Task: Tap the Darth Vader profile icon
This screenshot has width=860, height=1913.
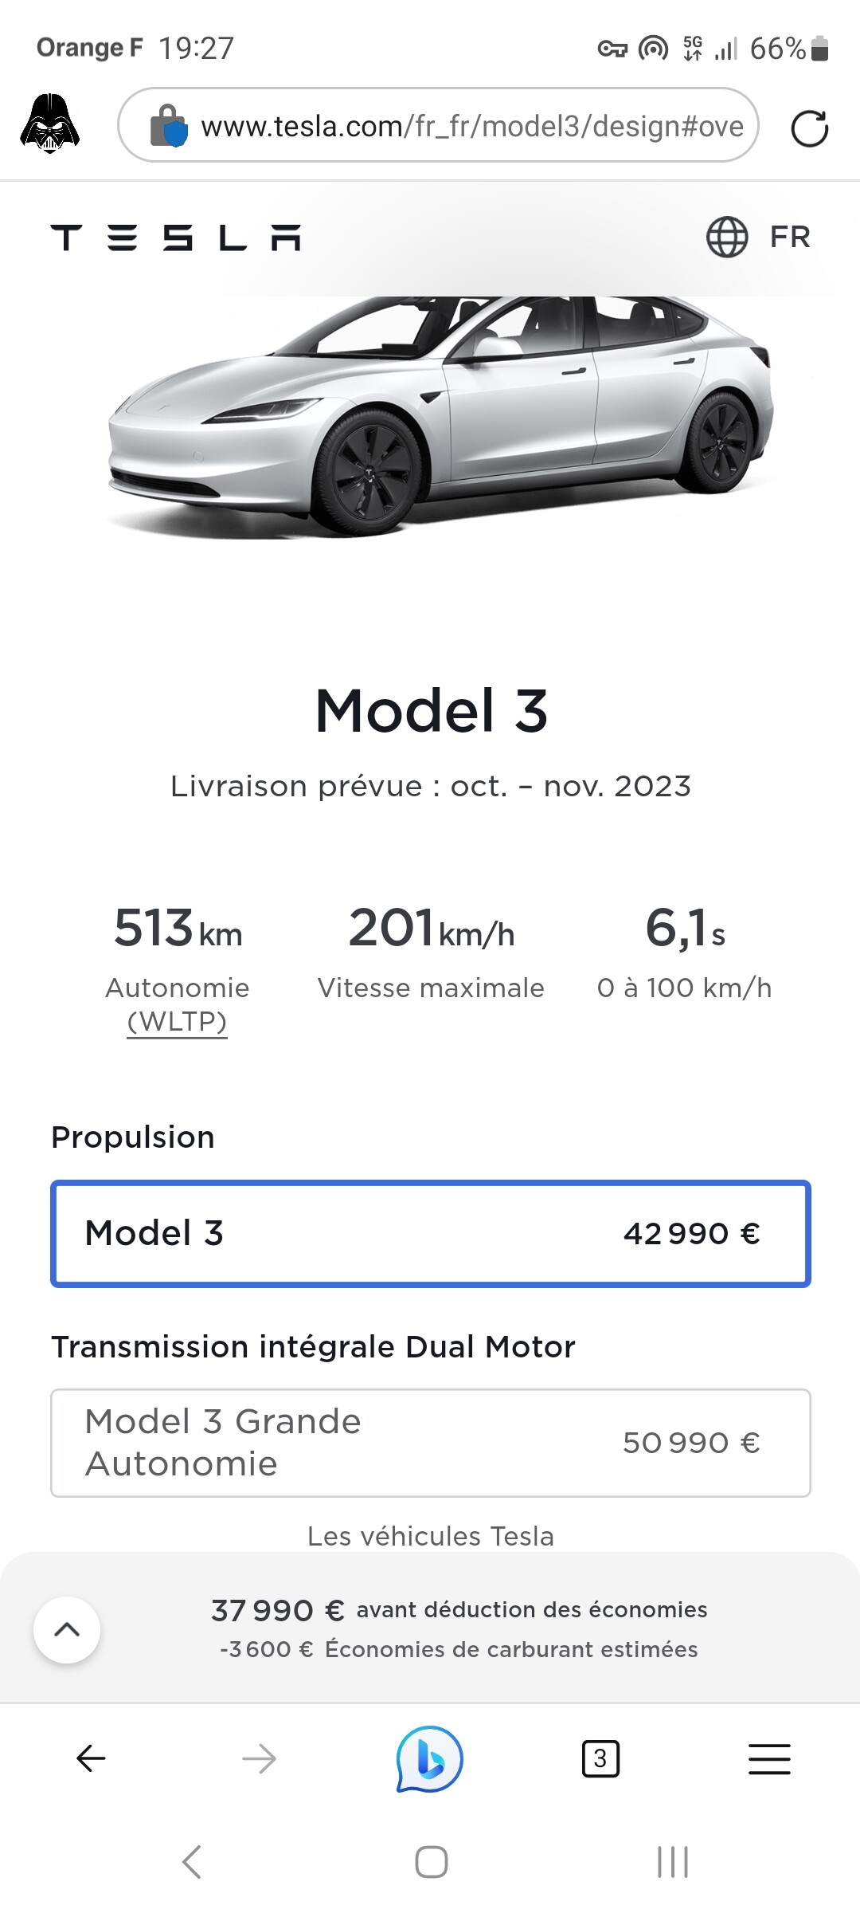Action: click(x=49, y=124)
